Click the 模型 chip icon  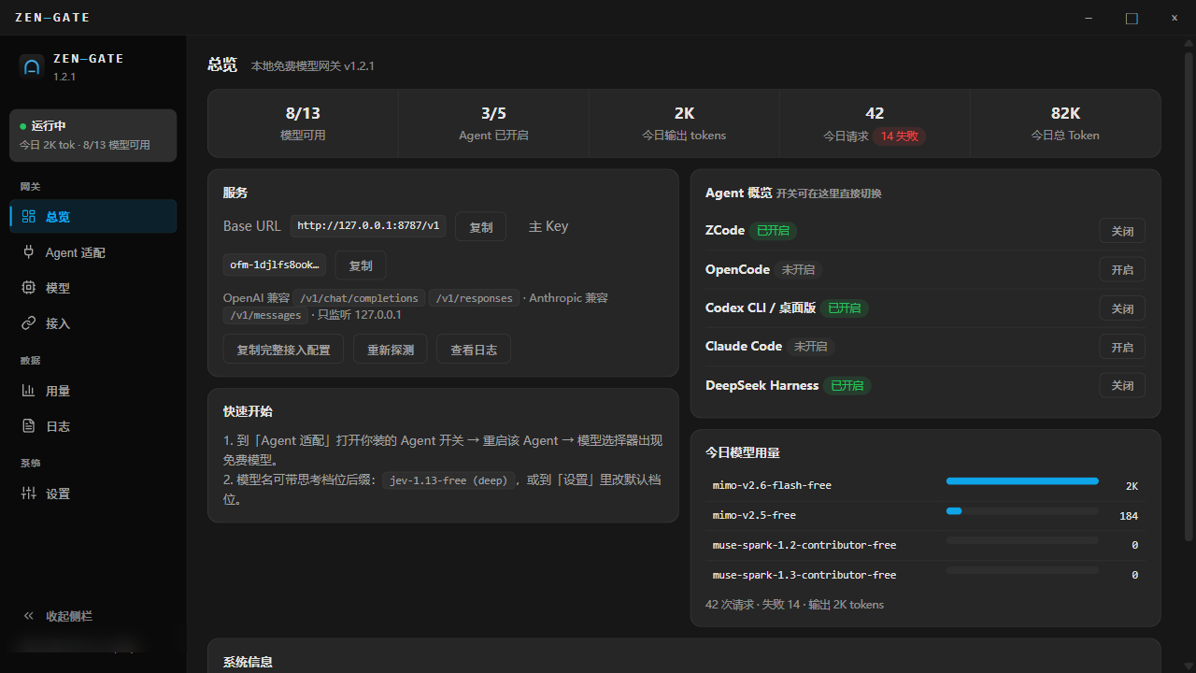click(29, 288)
